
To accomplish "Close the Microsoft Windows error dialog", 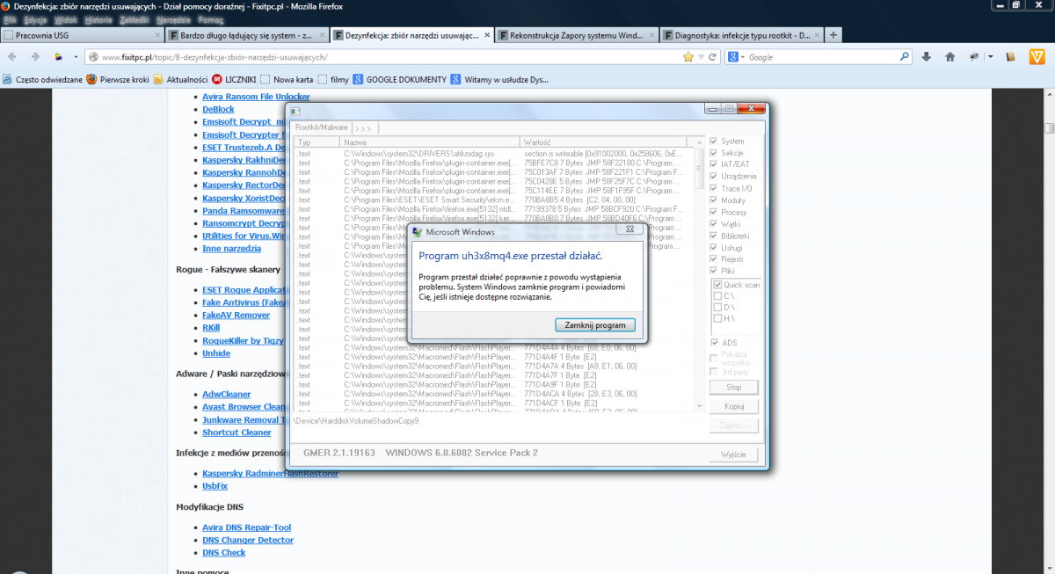I will [x=629, y=231].
